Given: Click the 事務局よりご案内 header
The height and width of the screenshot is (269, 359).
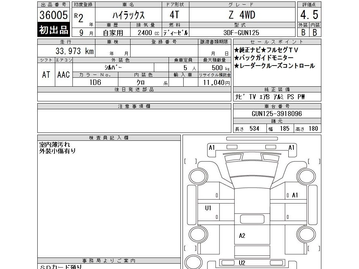Looking at the screenshot, I should point(109,260).
